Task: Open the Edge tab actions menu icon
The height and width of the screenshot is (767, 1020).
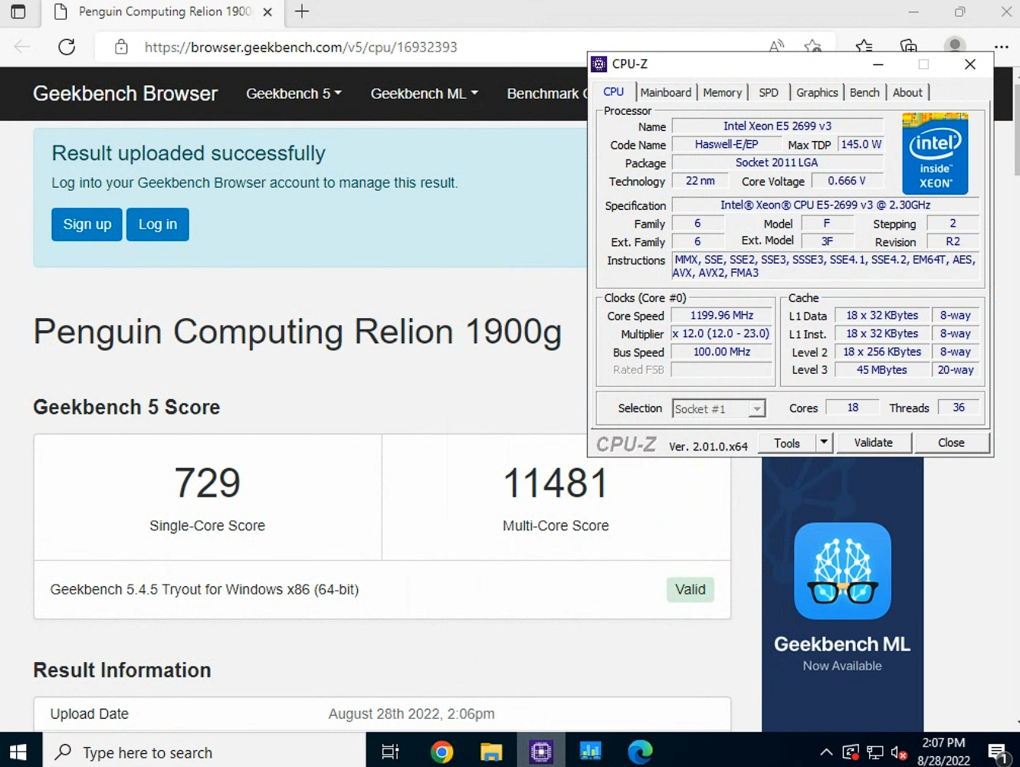Action: tap(18, 11)
